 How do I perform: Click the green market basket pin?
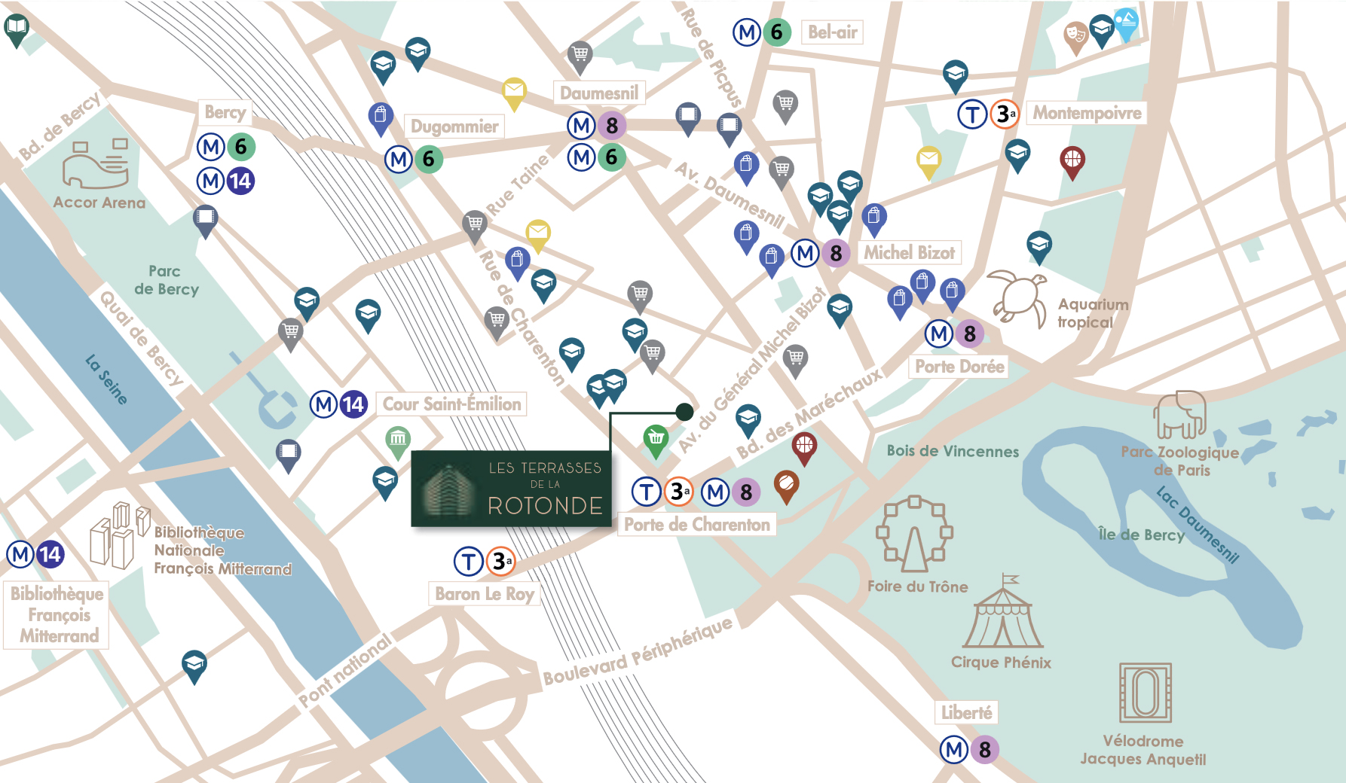656,441
